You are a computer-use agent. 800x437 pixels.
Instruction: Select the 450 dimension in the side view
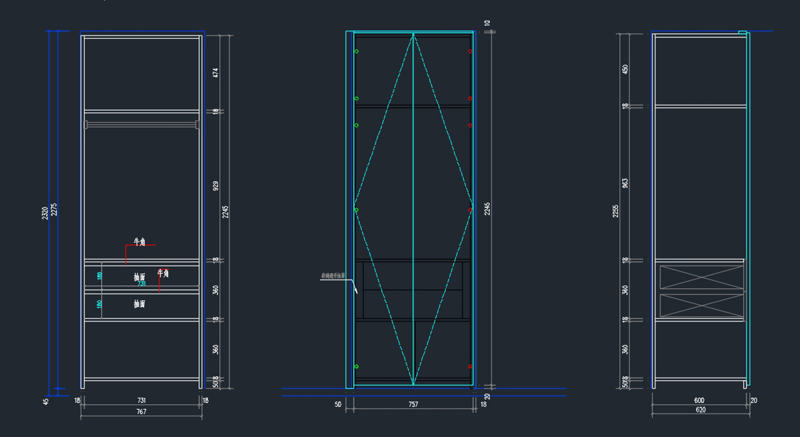[x=625, y=69]
